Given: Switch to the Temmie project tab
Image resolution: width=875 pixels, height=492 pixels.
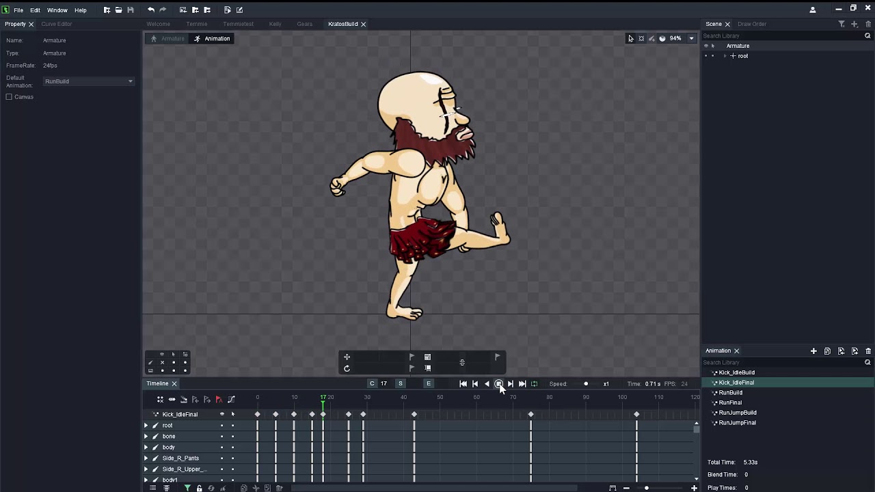Looking at the screenshot, I should coord(196,24).
